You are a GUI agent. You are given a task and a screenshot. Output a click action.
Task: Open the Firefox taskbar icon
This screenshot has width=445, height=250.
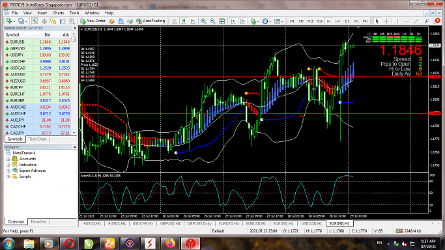[170, 243]
